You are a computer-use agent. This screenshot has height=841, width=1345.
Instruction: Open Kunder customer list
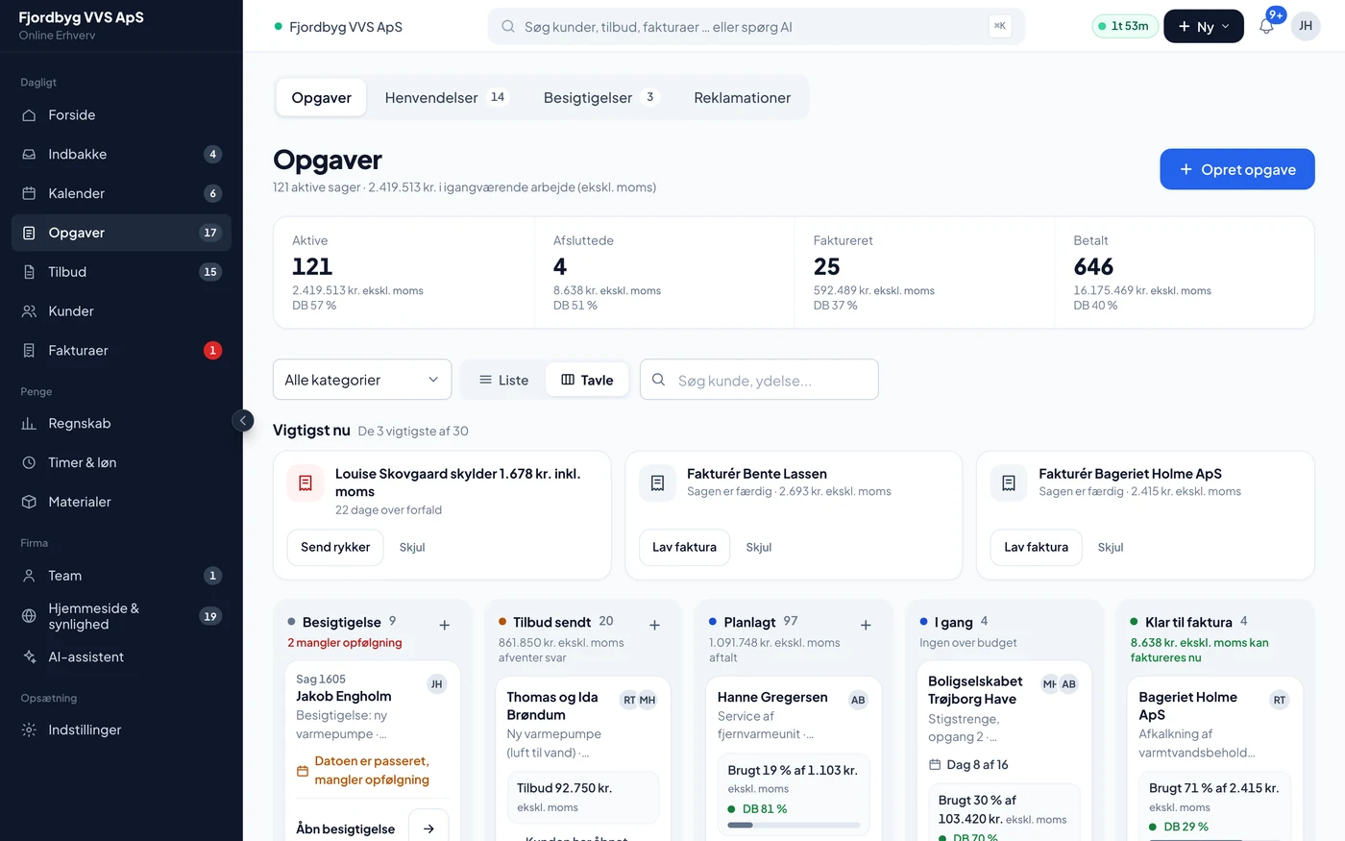[121, 311]
